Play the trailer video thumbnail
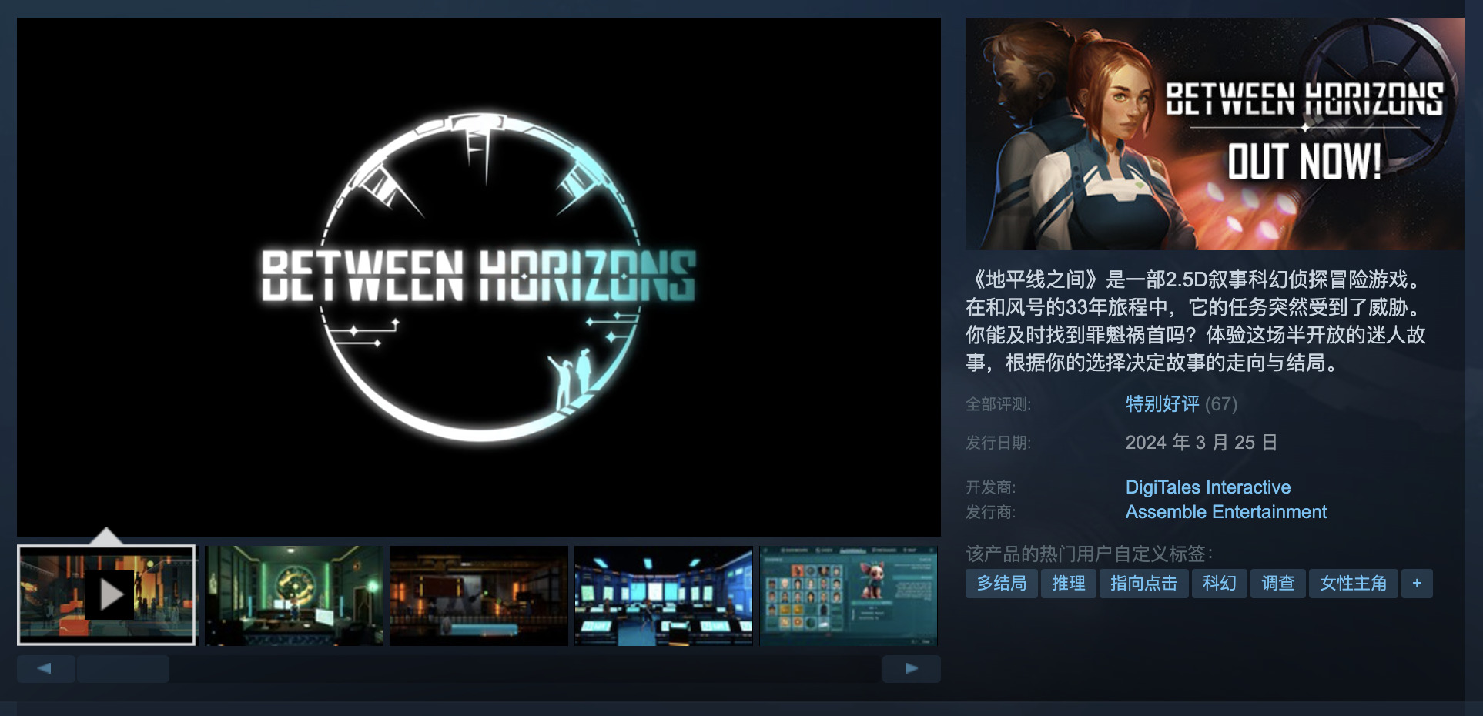The image size is (1483, 716). tap(106, 595)
